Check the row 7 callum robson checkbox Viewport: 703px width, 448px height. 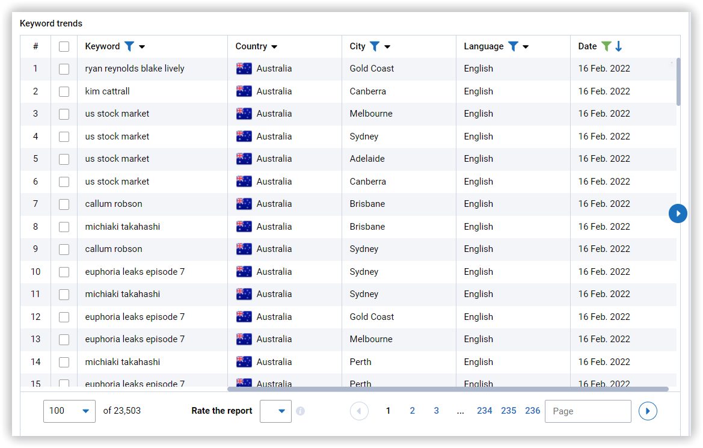[x=64, y=204]
